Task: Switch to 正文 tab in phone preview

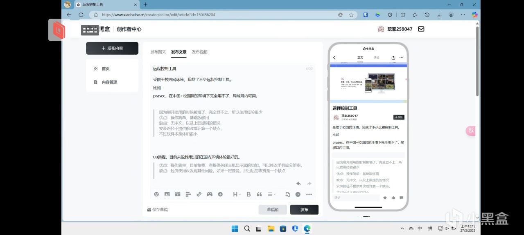Action: pos(360,58)
